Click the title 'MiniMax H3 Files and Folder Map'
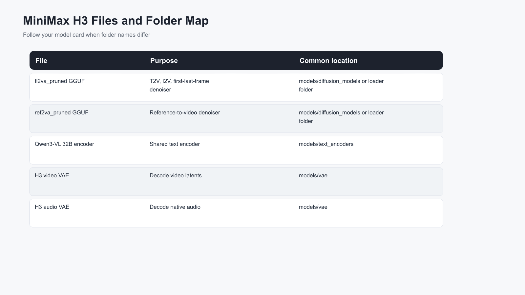The width and height of the screenshot is (525, 295). pyautogui.click(x=116, y=21)
